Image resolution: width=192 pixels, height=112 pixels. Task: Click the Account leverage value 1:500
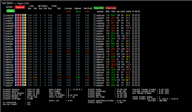click(30, 99)
